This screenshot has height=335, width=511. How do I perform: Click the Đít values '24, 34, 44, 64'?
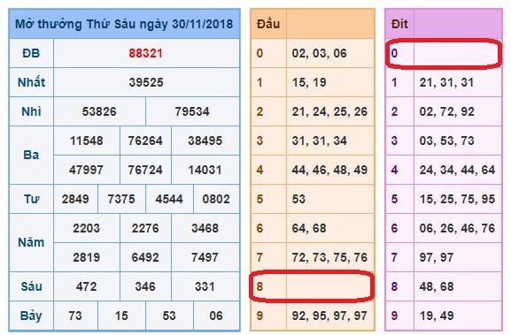click(457, 170)
